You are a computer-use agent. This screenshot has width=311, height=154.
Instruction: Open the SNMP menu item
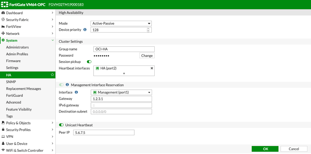(11, 82)
